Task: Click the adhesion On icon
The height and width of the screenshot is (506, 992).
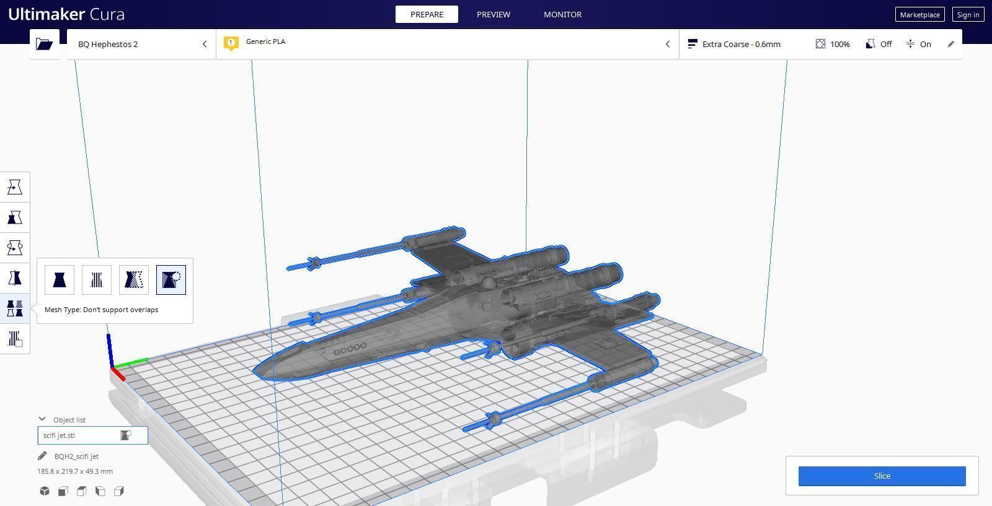Action: click(910, 44)
